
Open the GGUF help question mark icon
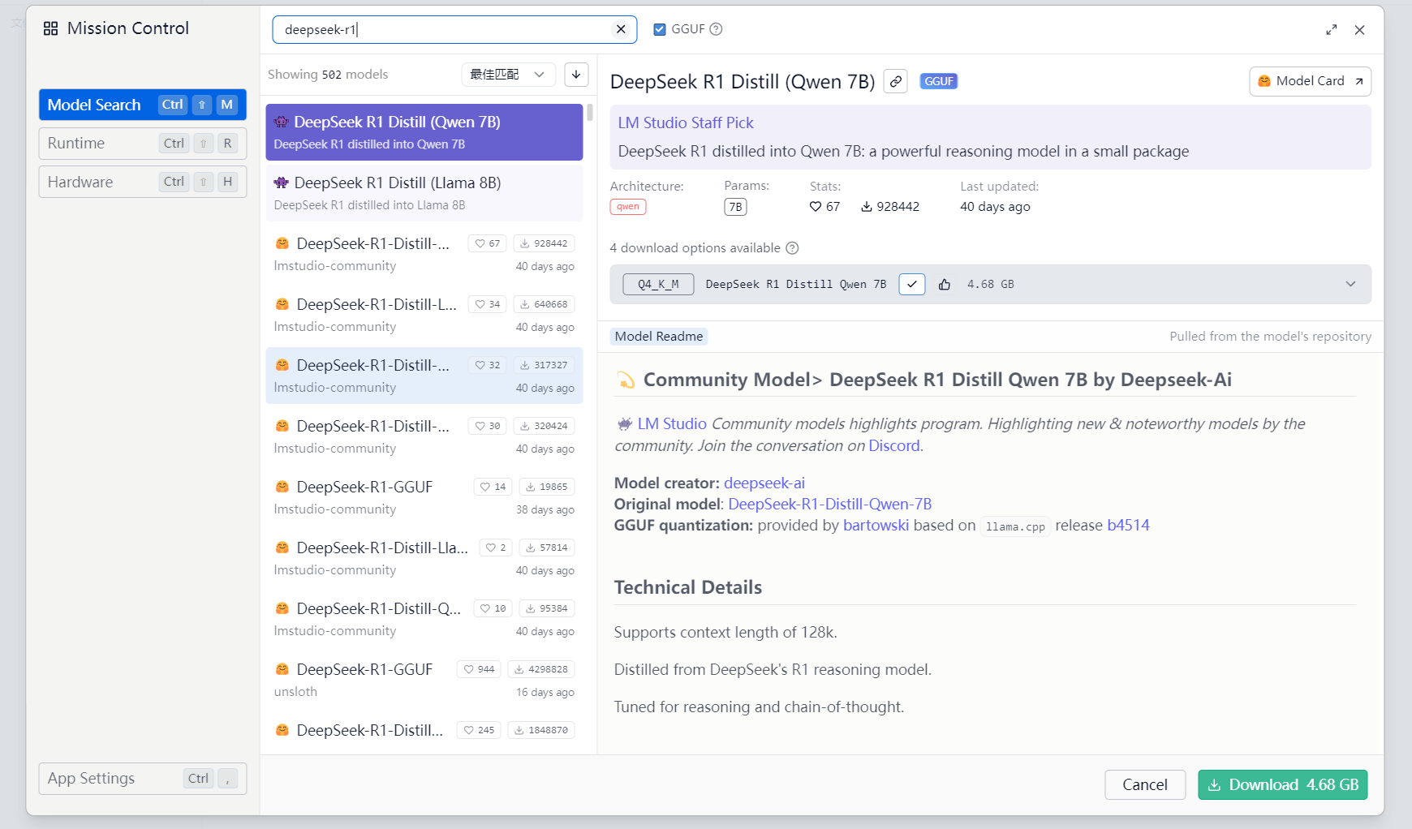716,29
